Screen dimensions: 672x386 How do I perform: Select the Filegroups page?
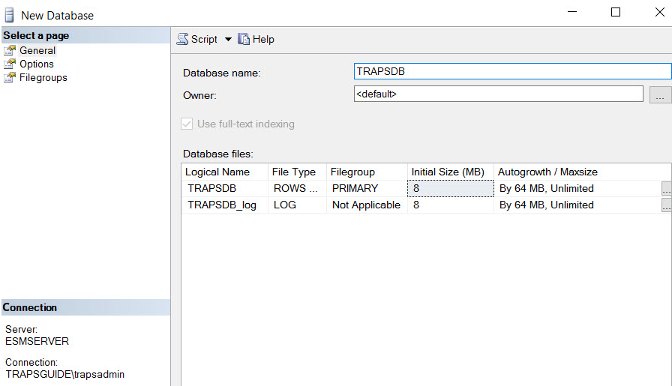coord(43,78)
